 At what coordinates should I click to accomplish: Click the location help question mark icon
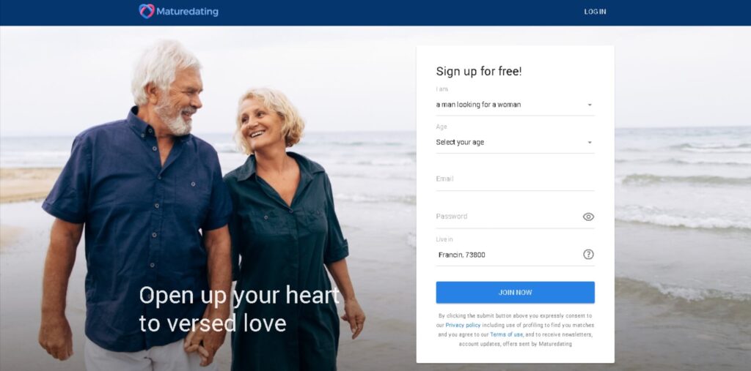[588, 255]
